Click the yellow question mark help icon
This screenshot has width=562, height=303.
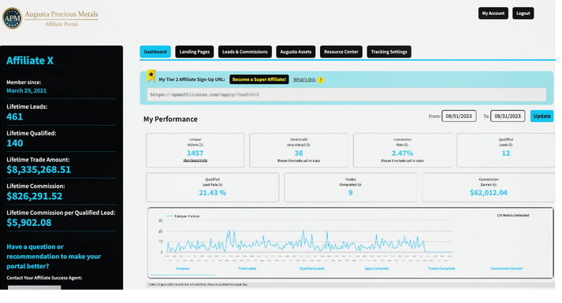pyautogui.click(x=321, y=79)
